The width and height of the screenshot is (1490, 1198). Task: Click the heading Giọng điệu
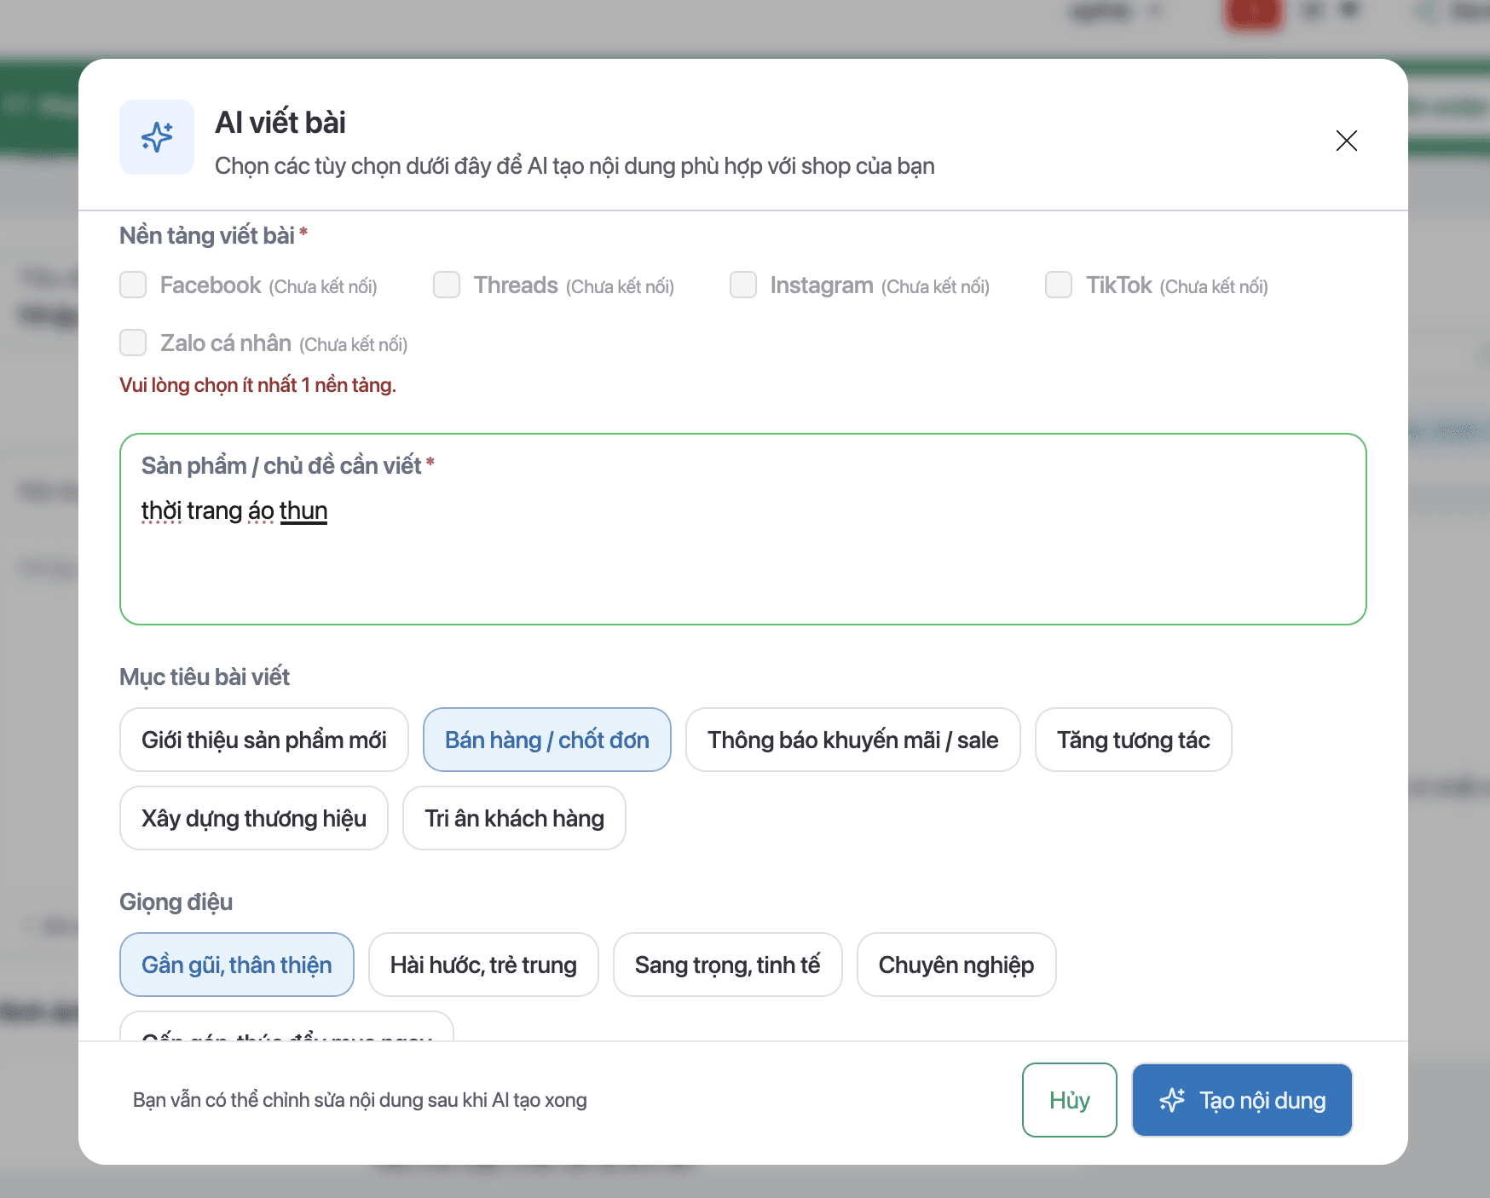(176, 902)
